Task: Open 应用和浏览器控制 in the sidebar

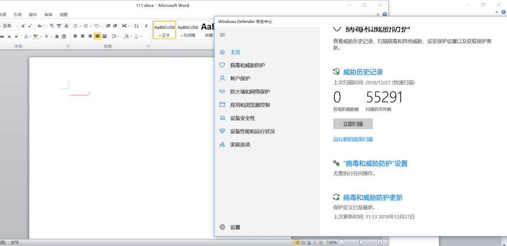Action: click(250, 105)
